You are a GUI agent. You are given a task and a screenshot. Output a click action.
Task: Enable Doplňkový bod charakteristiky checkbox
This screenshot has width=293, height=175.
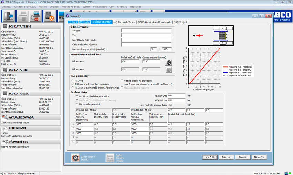coord(77,96)
